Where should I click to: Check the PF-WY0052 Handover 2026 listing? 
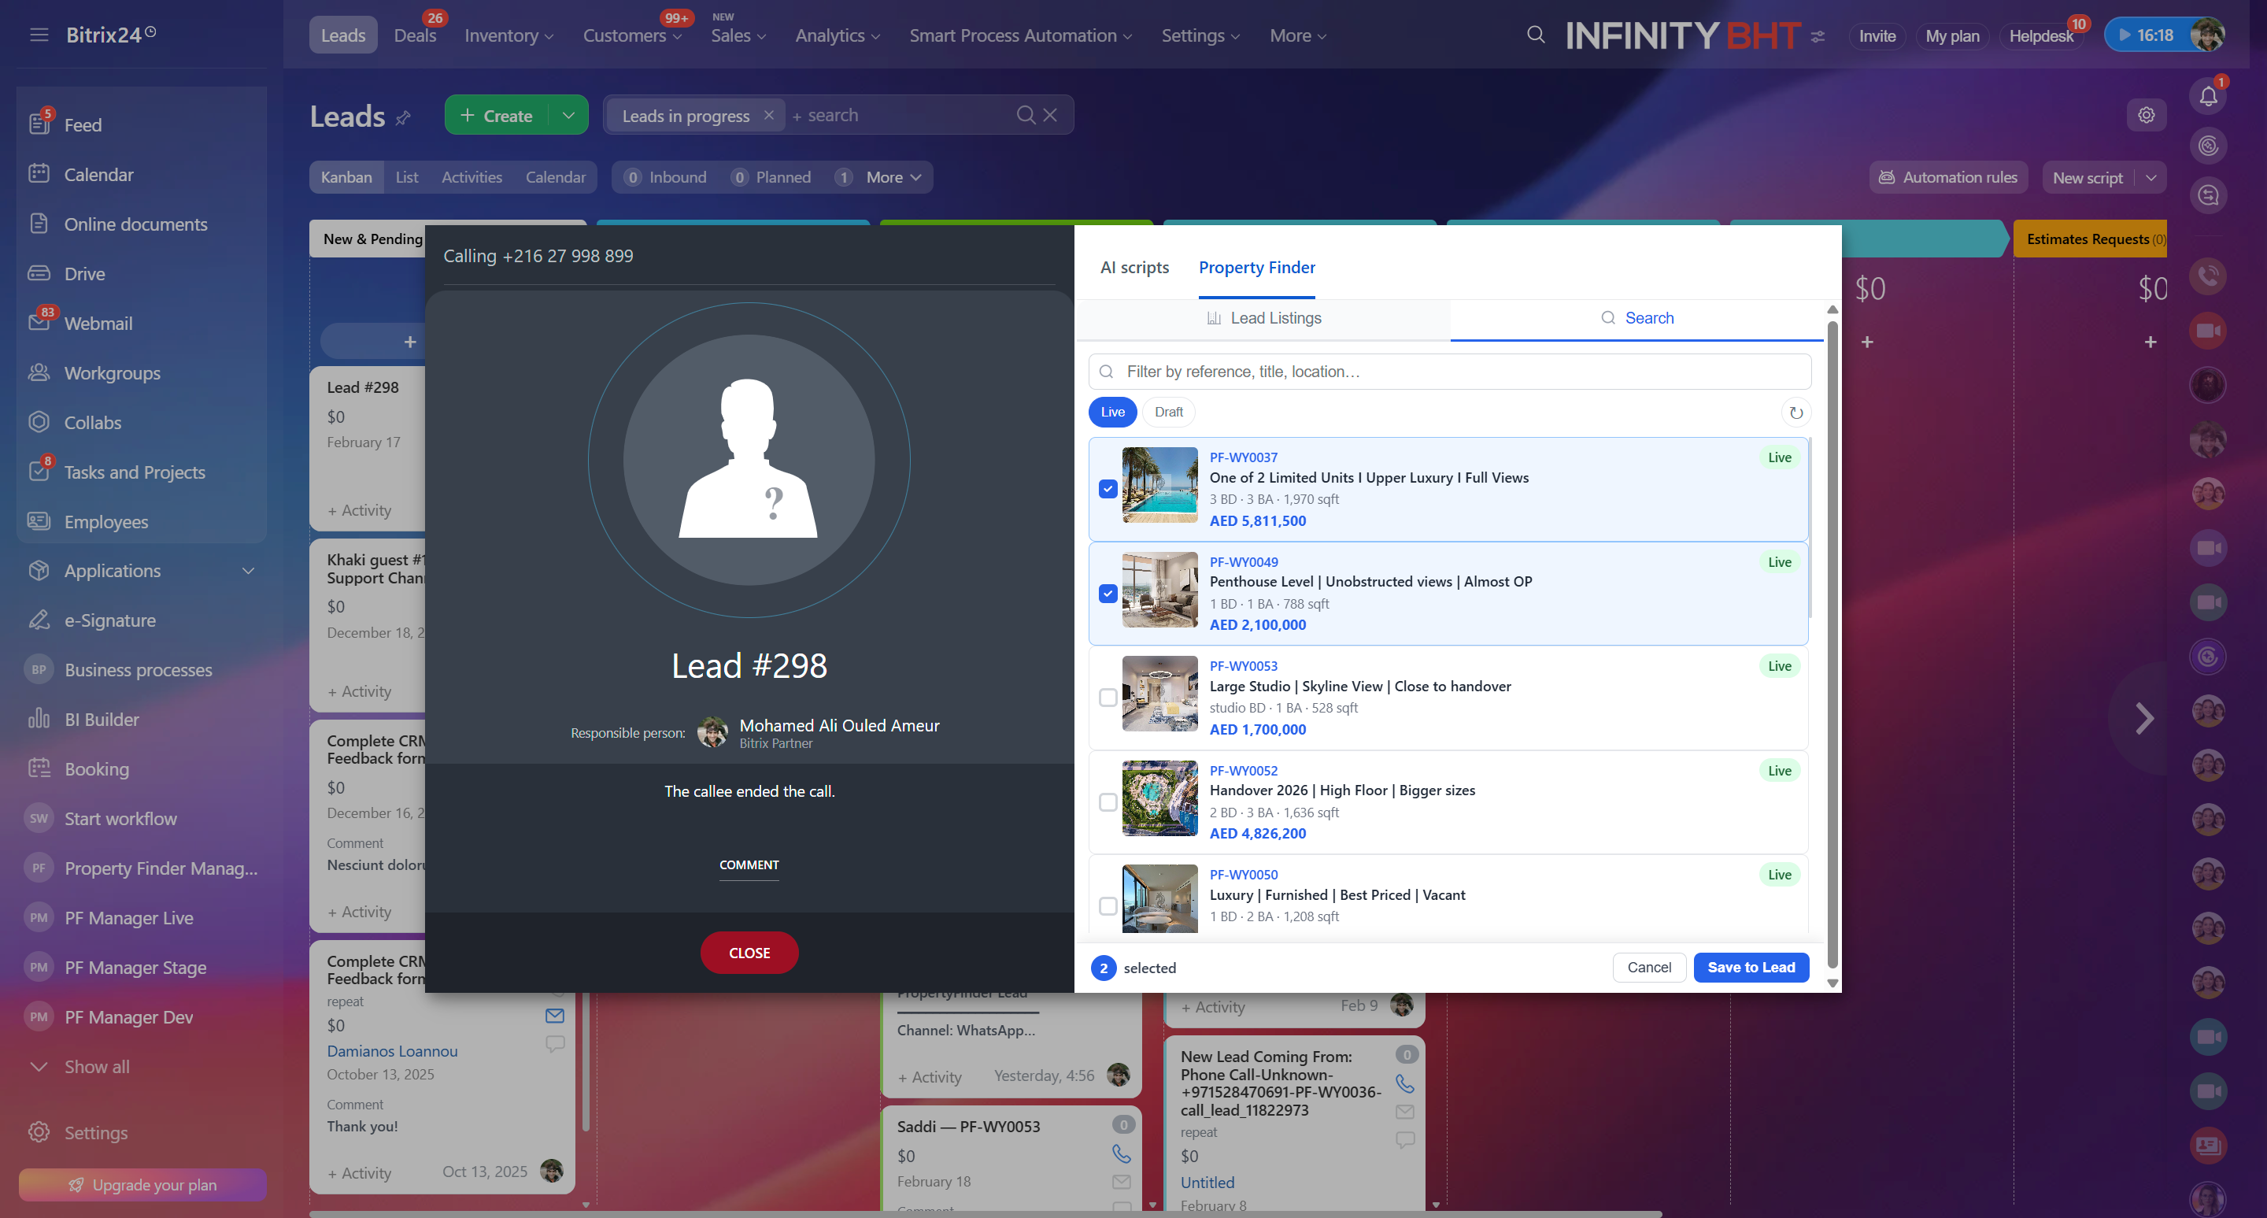tap(1108, 802)
